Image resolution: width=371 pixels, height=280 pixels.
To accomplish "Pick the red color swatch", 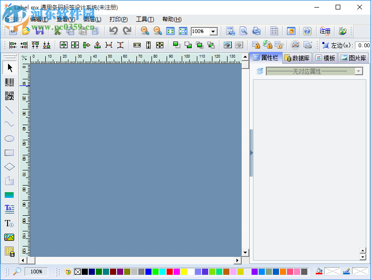I will tap(169, 272).
